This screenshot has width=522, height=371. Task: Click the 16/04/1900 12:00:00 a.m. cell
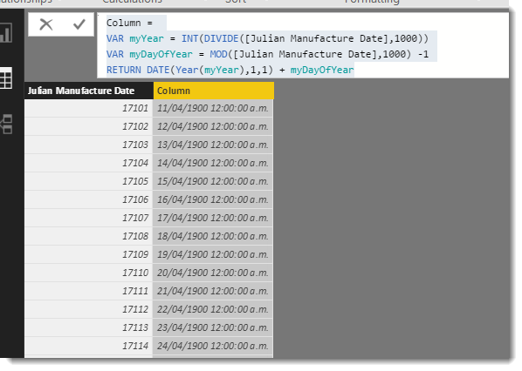213,199
